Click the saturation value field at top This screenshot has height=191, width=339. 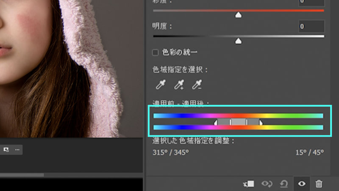pos(311,3)
